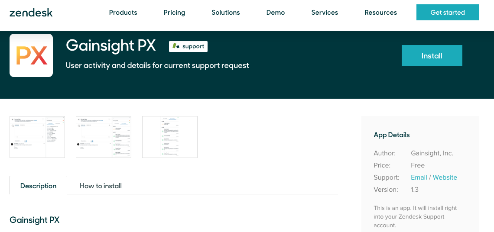Click the author name Gainsight, Inc.
The image size is (494, 232).
coord(432,153)
